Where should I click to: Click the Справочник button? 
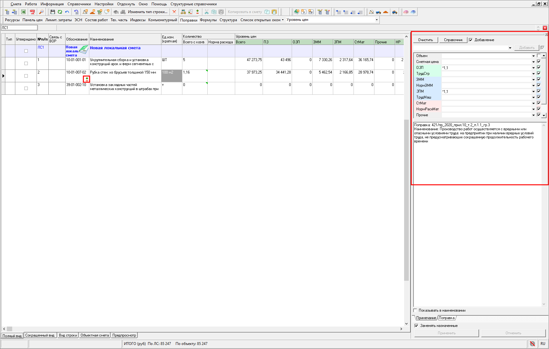pos(453,40)
